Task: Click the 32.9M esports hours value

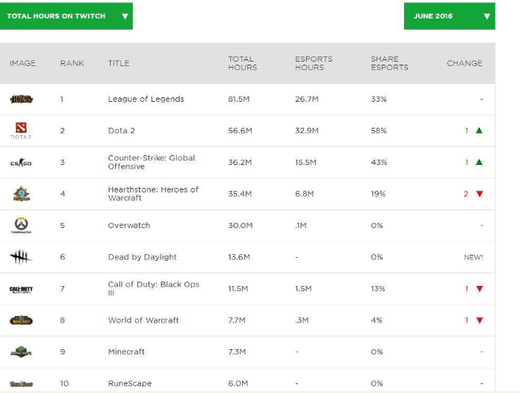Action: point(307,131)
